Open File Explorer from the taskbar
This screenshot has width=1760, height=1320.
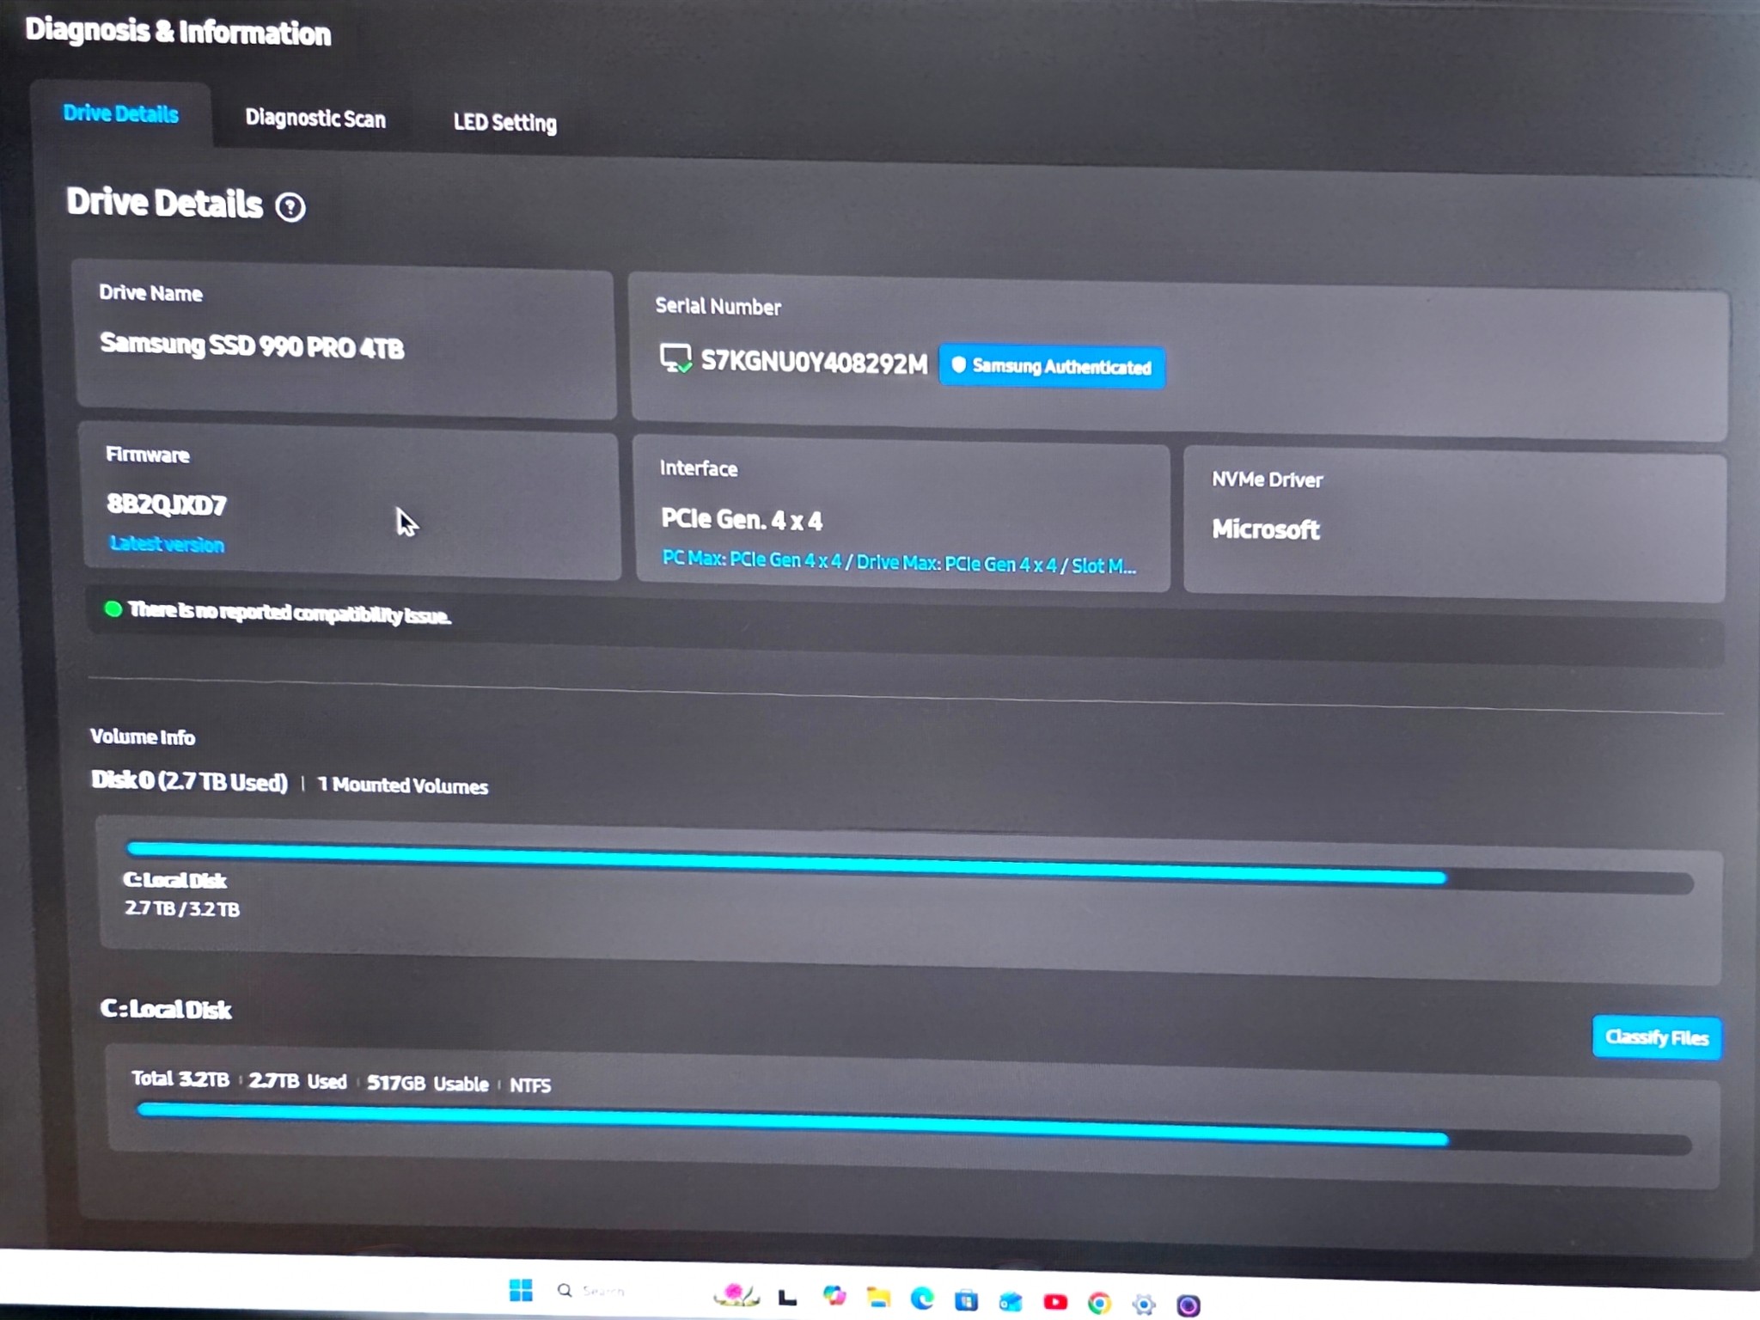click(x=878, y=1297)
